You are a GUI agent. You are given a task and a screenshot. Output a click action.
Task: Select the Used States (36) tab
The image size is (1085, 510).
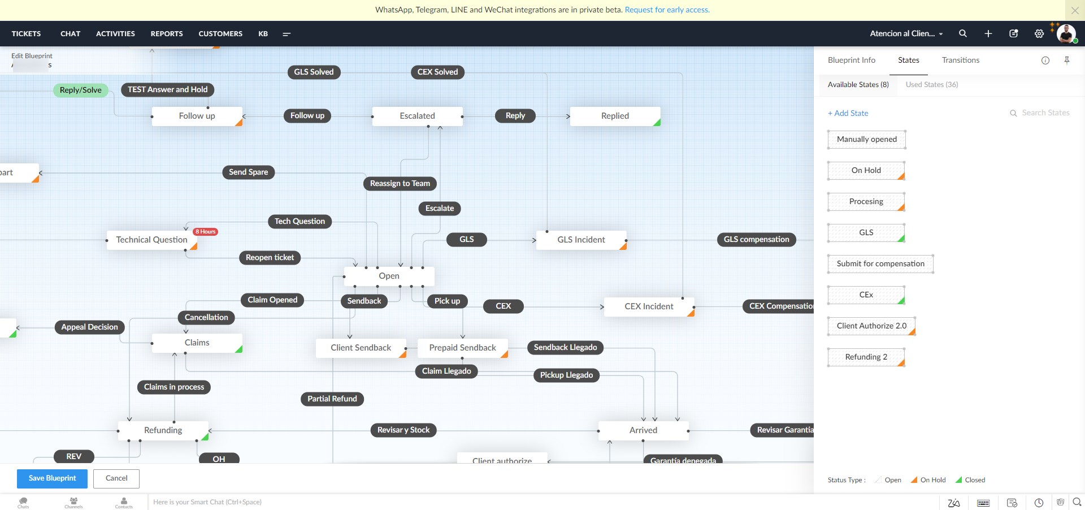pyautogui.click(x=932, y=84)
